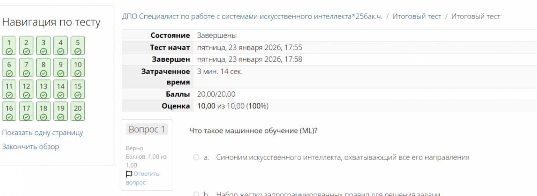Click the flag icon for Вопрос 1
537x196 pixels.
[x=129, y=174]
